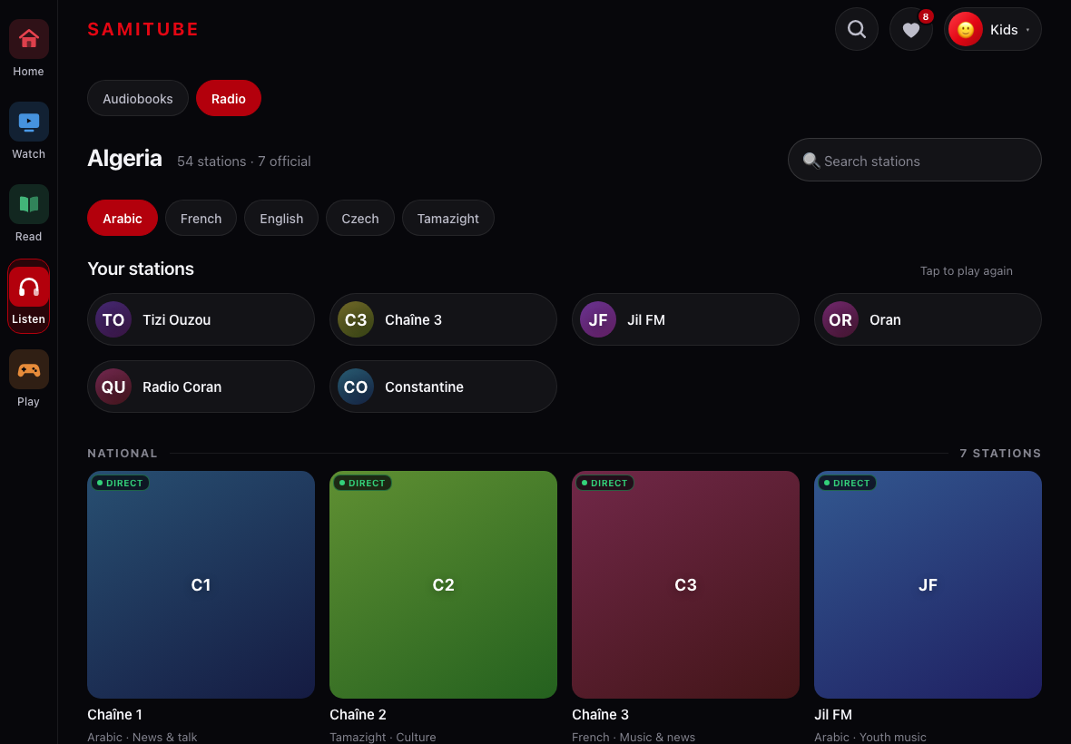Screen dimensions: 1071x744
Task: Click the Chaîne 1 title text
Action: (x=114, y=714)
